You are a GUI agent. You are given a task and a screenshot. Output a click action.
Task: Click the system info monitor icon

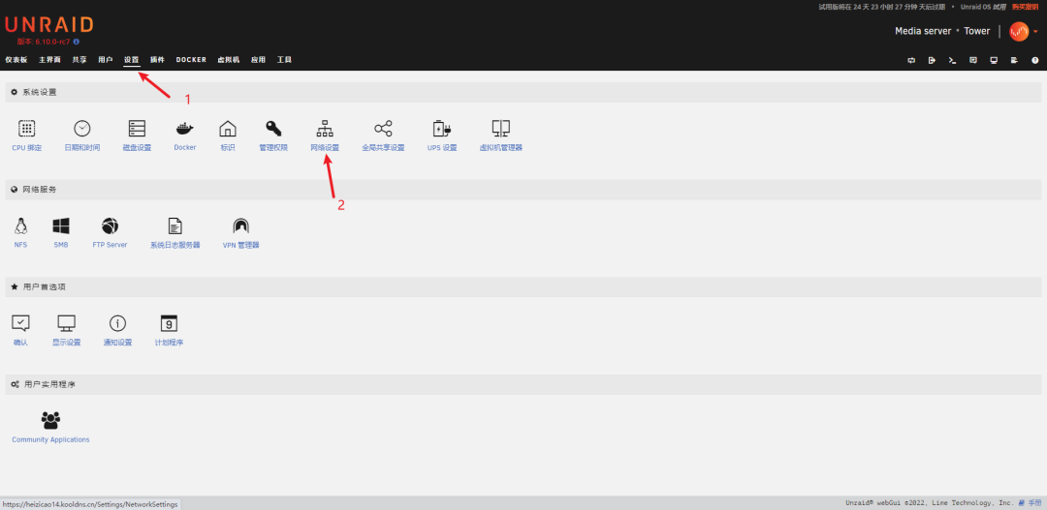pos(994,60)
